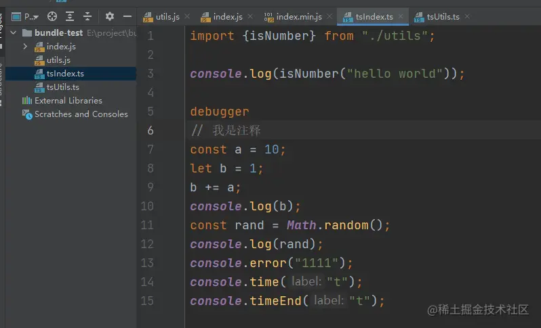The image size is (541, 328).
Task: Click the tsUtils.ts file icon in tree
Action: coord(39,87)
